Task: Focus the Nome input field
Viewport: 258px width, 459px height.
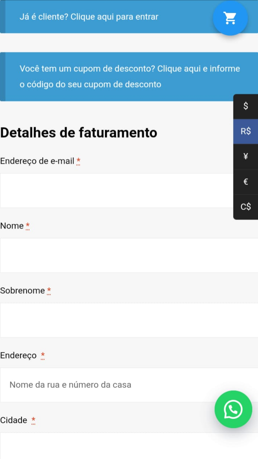Action: coord(129,255)
